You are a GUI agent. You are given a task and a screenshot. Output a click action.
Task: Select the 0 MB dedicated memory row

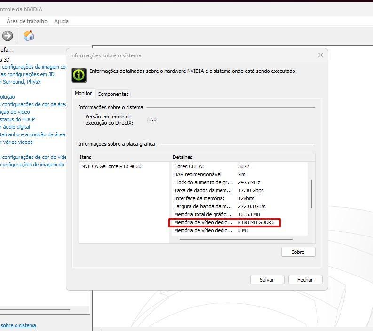[239, 230]
